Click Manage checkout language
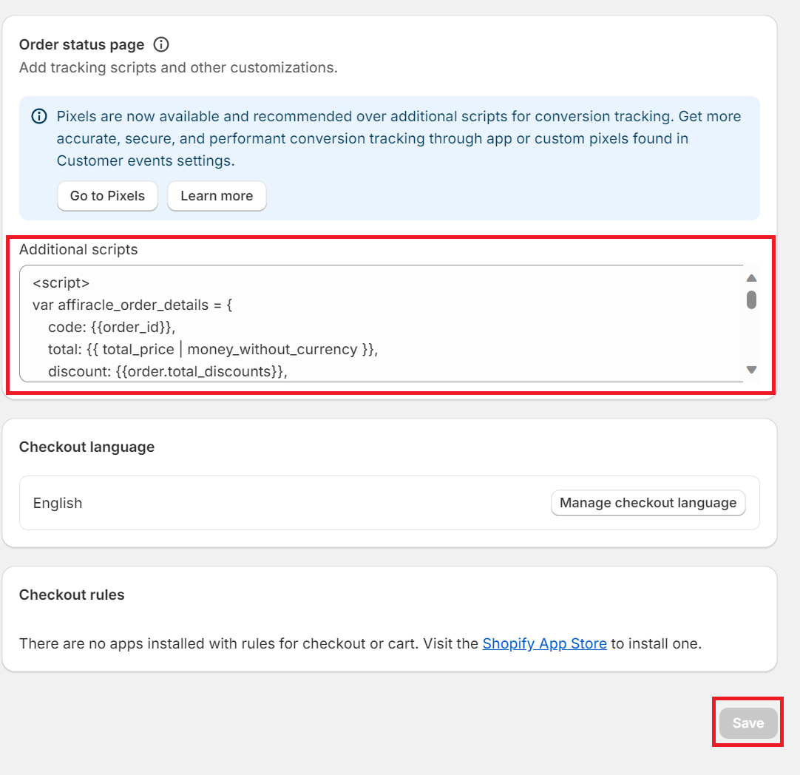Image resolution: width=800 pixels, height=775 pixels. 648,503
